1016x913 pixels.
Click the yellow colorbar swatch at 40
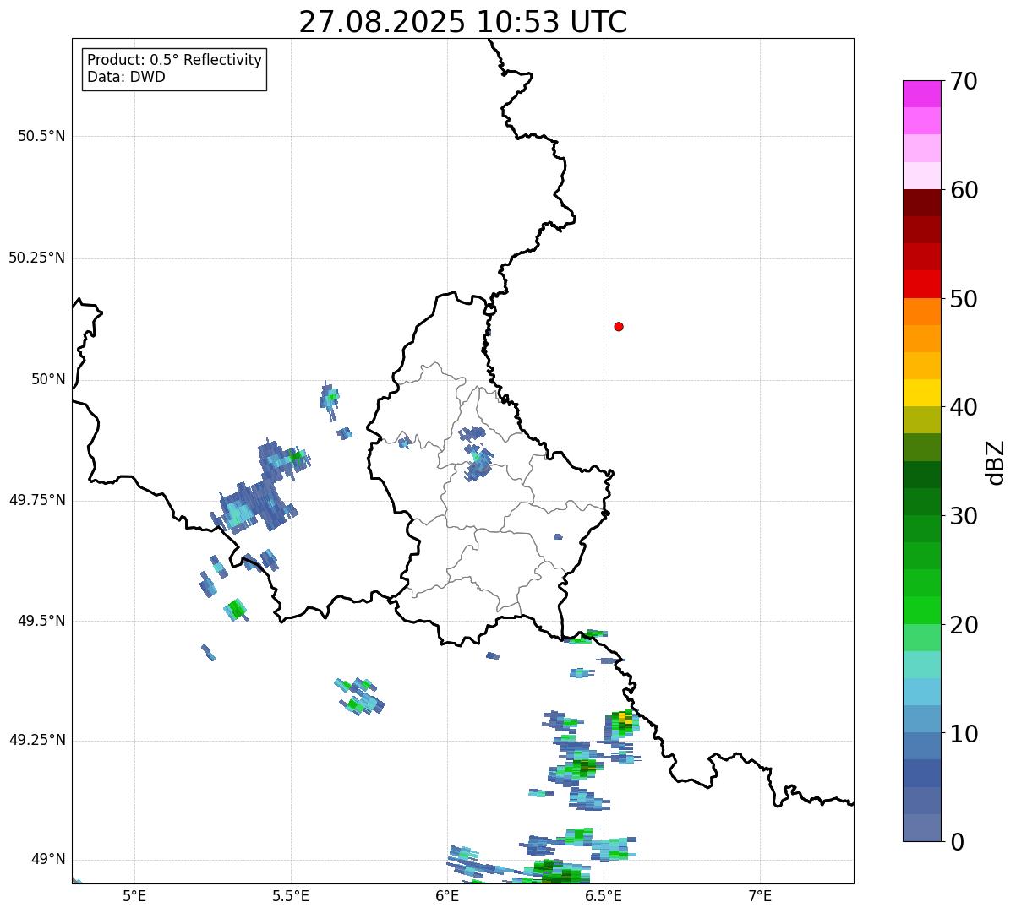point(922,393)
